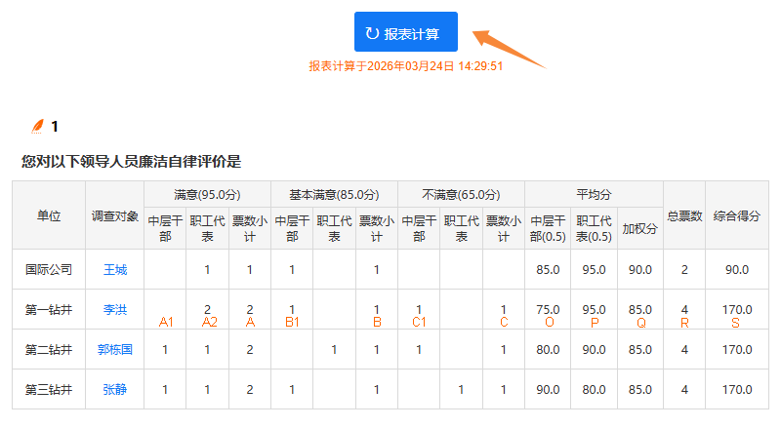Viewport: 781px width, 428px height.
Task: Open the 张静 link
Action: point(115,389)
